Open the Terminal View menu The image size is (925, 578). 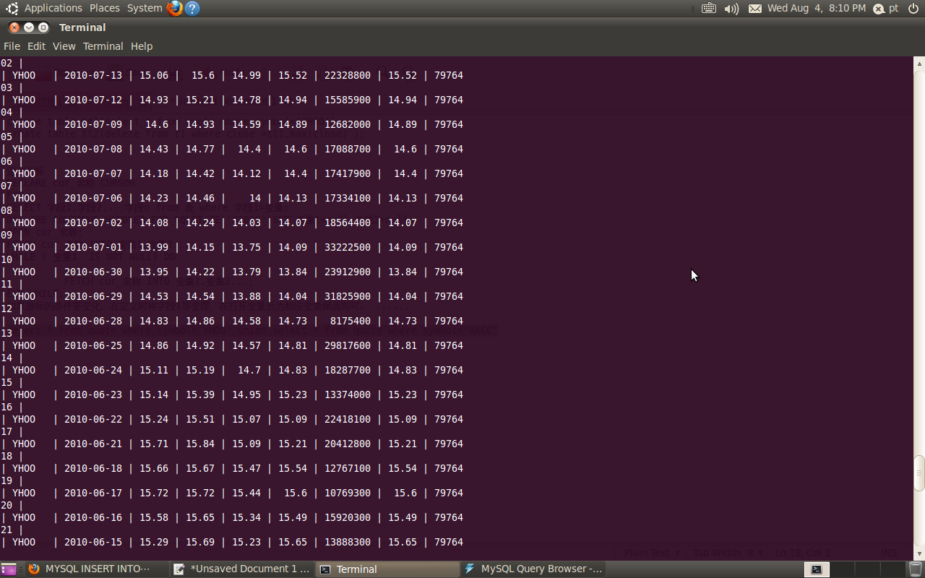pyautogui.click(x=64, y=46)
